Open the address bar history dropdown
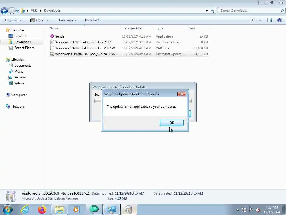The width and height of the screenshot is (286, 215). pyautogui.click(x=206, y=11)
